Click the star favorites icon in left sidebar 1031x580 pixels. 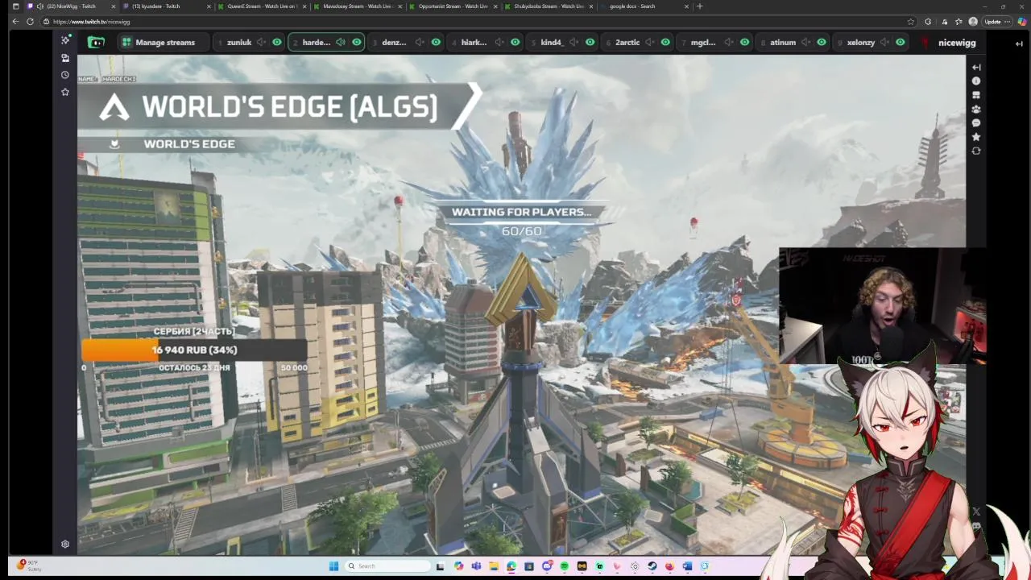65,92
